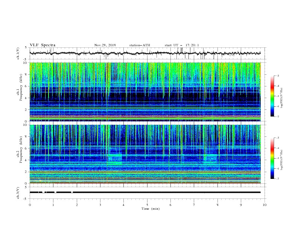Viewport: 298px width, 230px height.
Task: Click the ch.1 waveform trace plot
Action: pyautogui.click(x=145, y=53)
